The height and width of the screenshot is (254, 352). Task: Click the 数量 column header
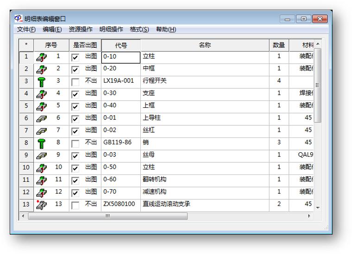pos(279,45)
